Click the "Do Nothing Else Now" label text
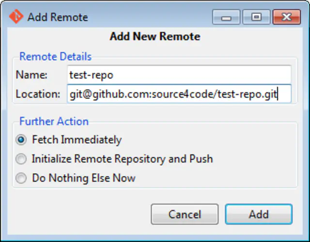 [x=84, y=178]
